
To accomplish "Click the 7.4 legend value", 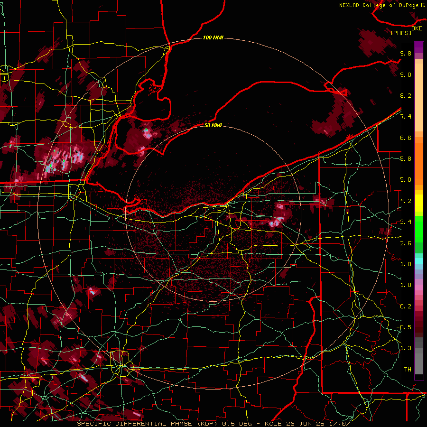I will 406,117.
